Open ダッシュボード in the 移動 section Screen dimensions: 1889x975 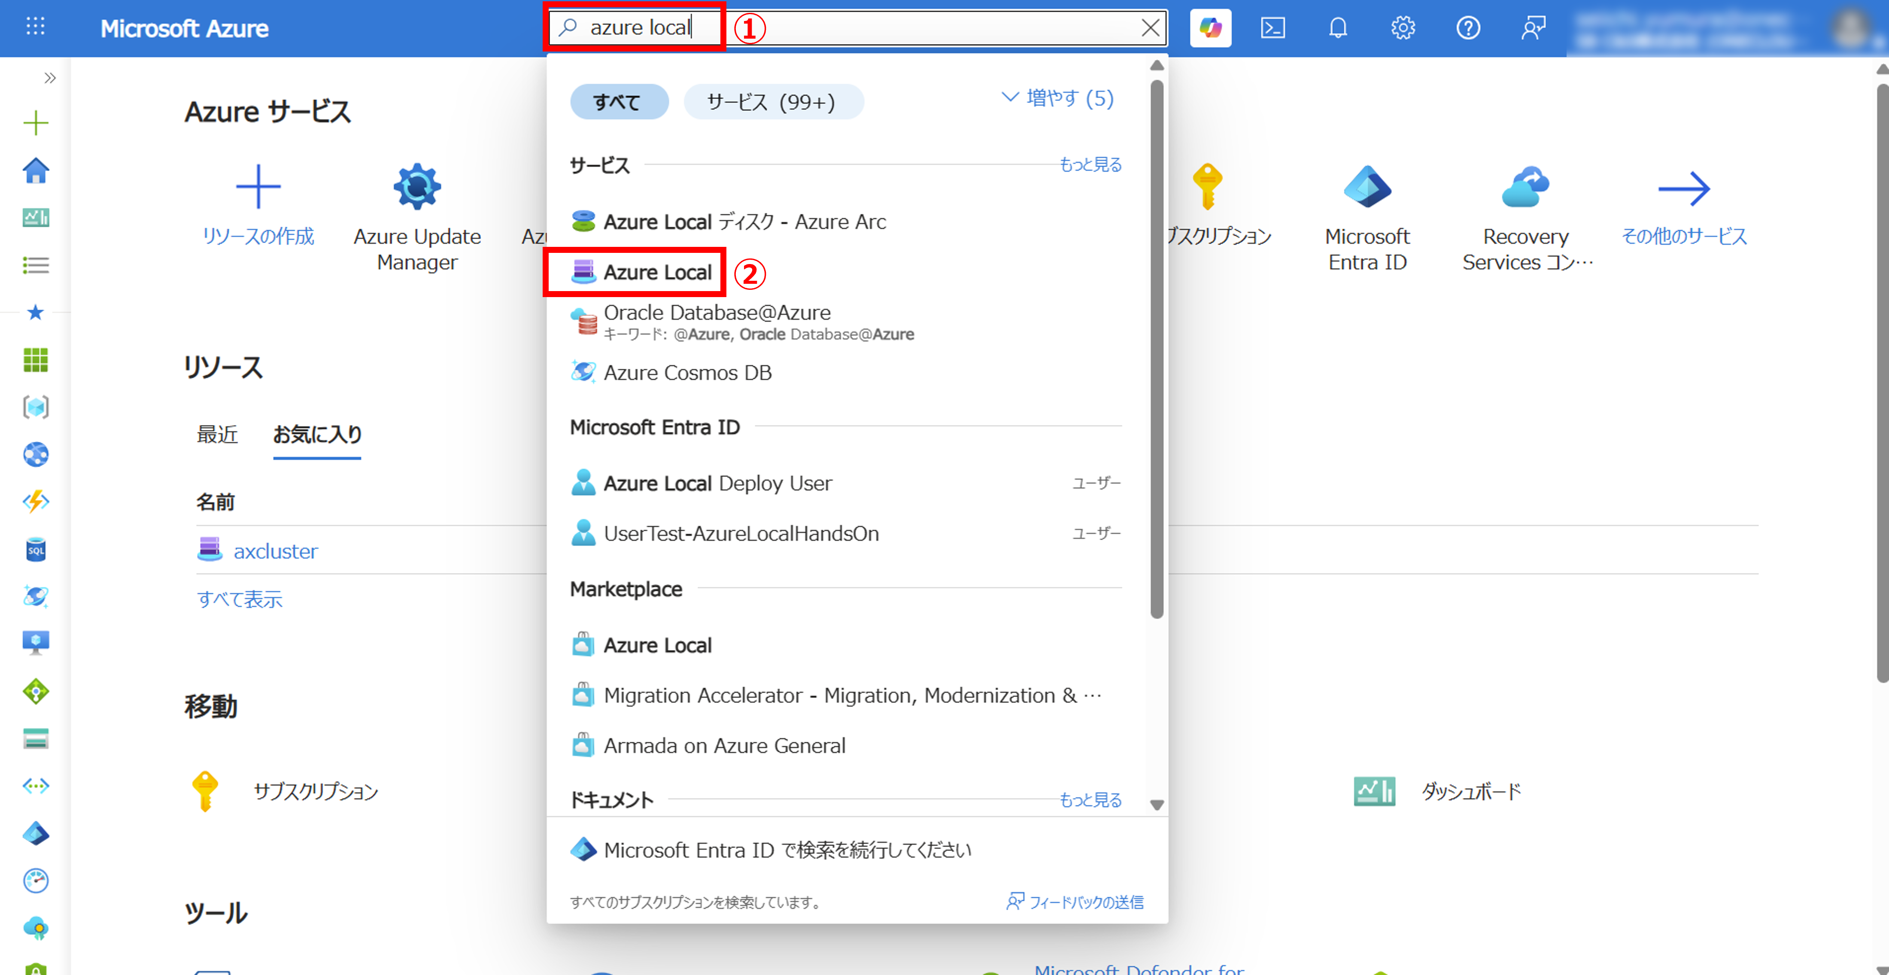[1437, 791]
